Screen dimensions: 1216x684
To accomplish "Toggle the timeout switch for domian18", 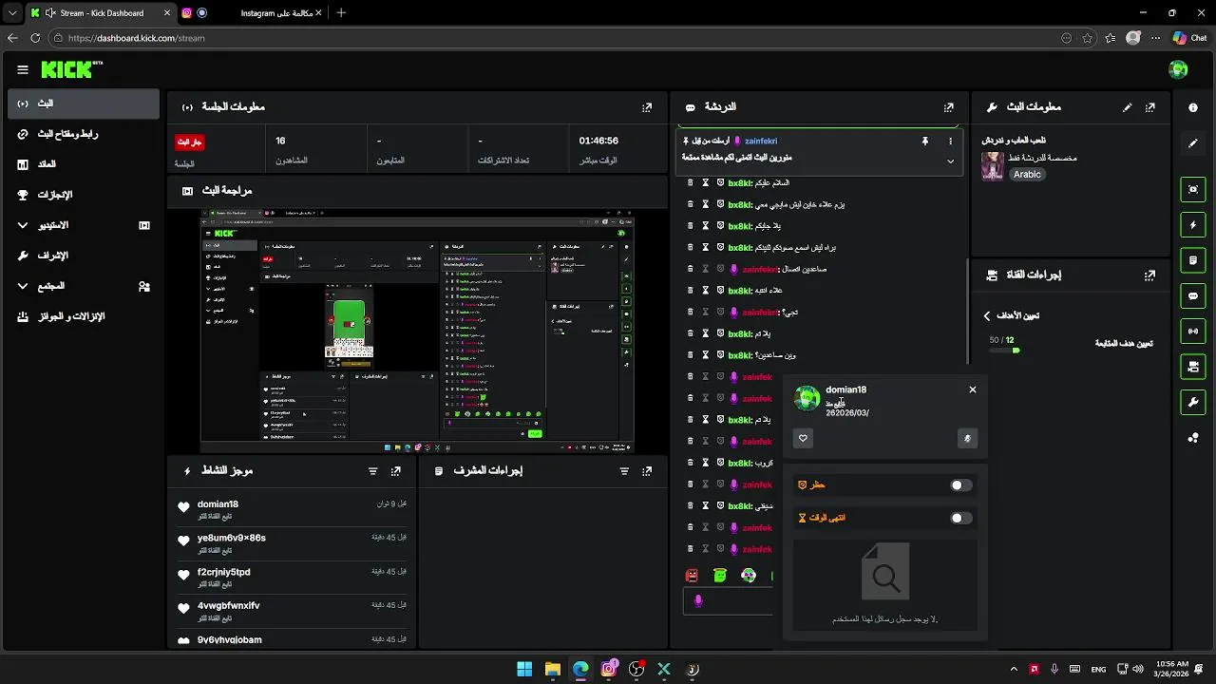I will pyautogui.click(x=961, y=519).
